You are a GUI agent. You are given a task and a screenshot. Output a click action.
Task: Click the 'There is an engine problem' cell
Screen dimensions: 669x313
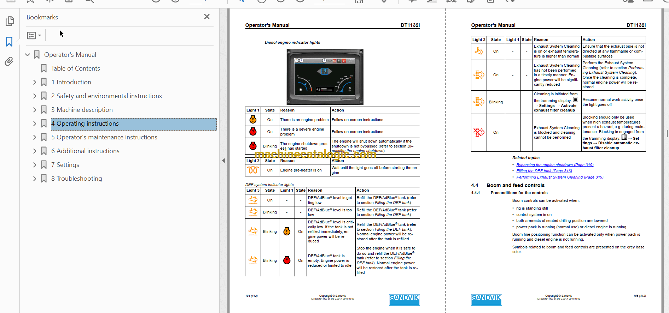click(304, 120)
